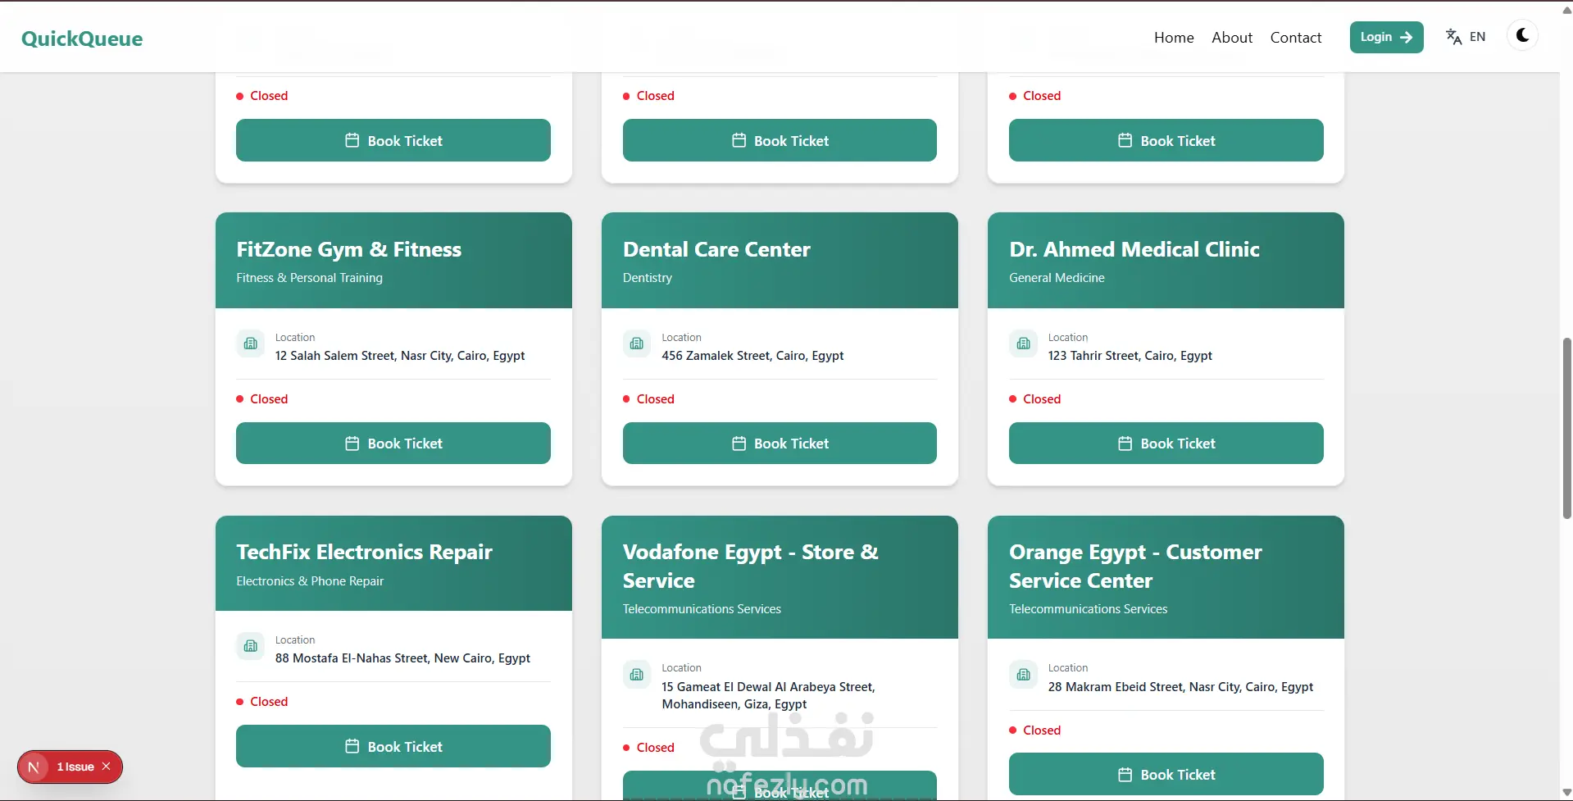Click the Login button
The image size is (1573, 801).
coord(1386,37)
